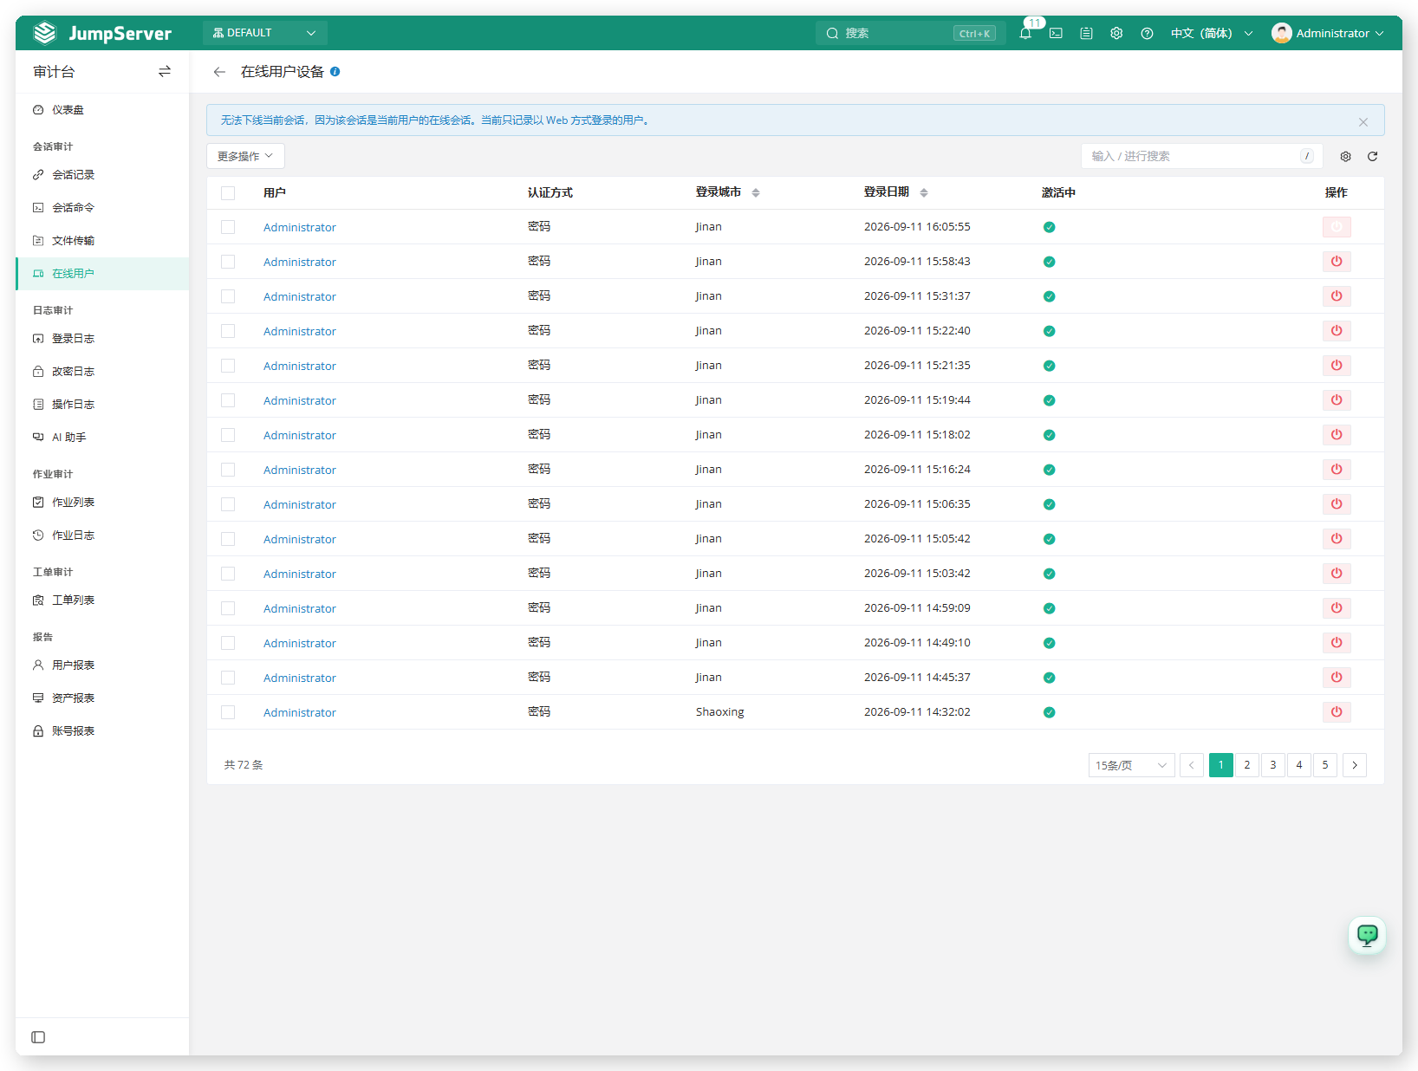
Task: Sort by 登录城市 column
Action: coord(755,192)
